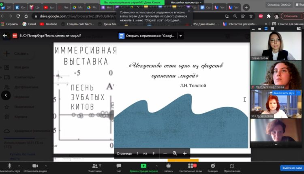
Task: Show more participants with down chevron
Action: coord(276,144)
